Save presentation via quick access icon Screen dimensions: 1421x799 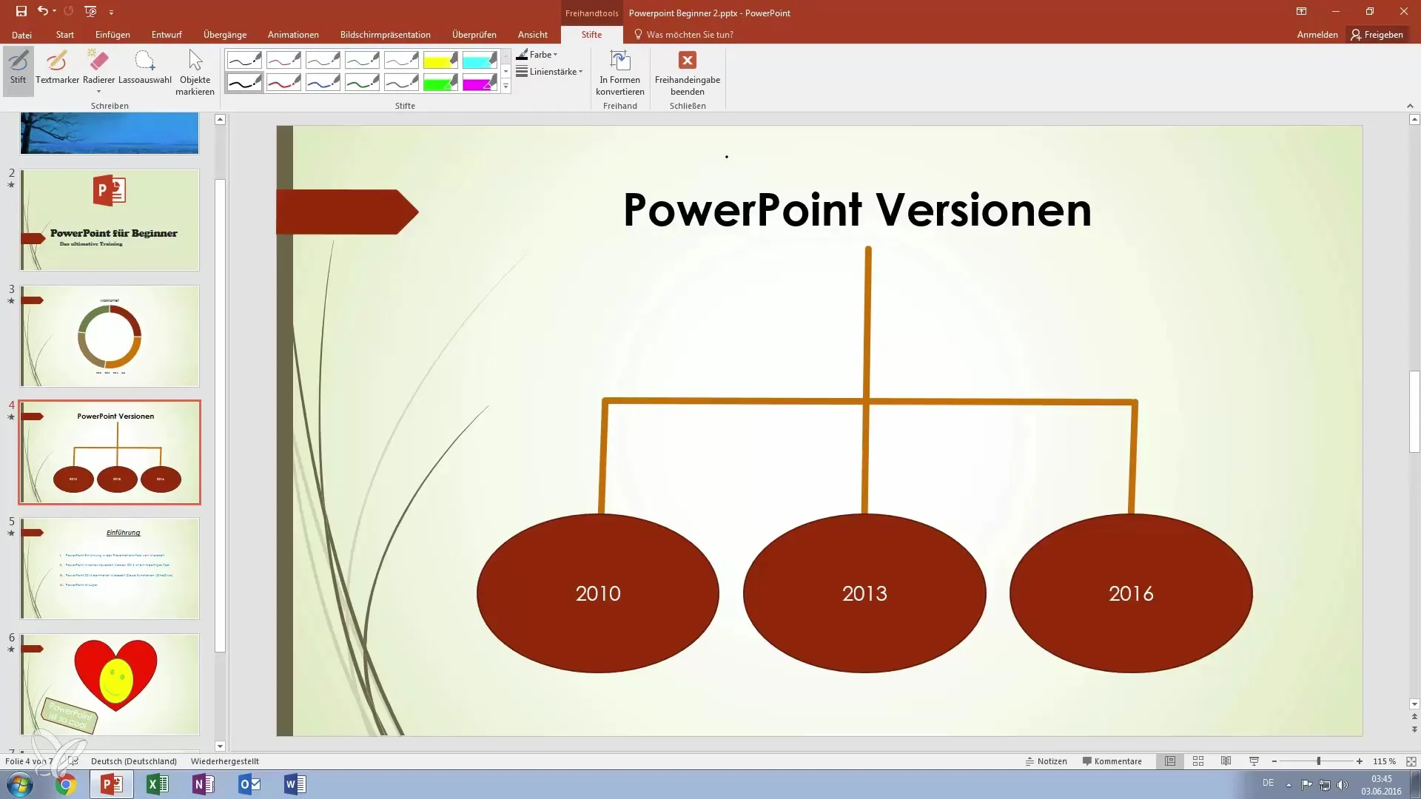tap(21, 12)
